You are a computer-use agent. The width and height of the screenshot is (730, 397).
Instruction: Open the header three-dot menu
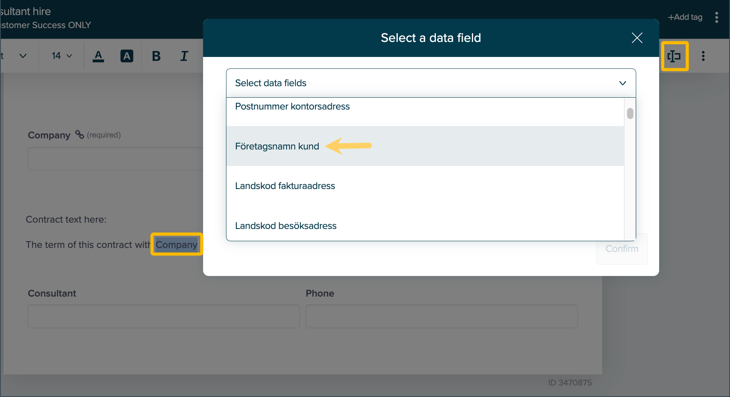717,17
